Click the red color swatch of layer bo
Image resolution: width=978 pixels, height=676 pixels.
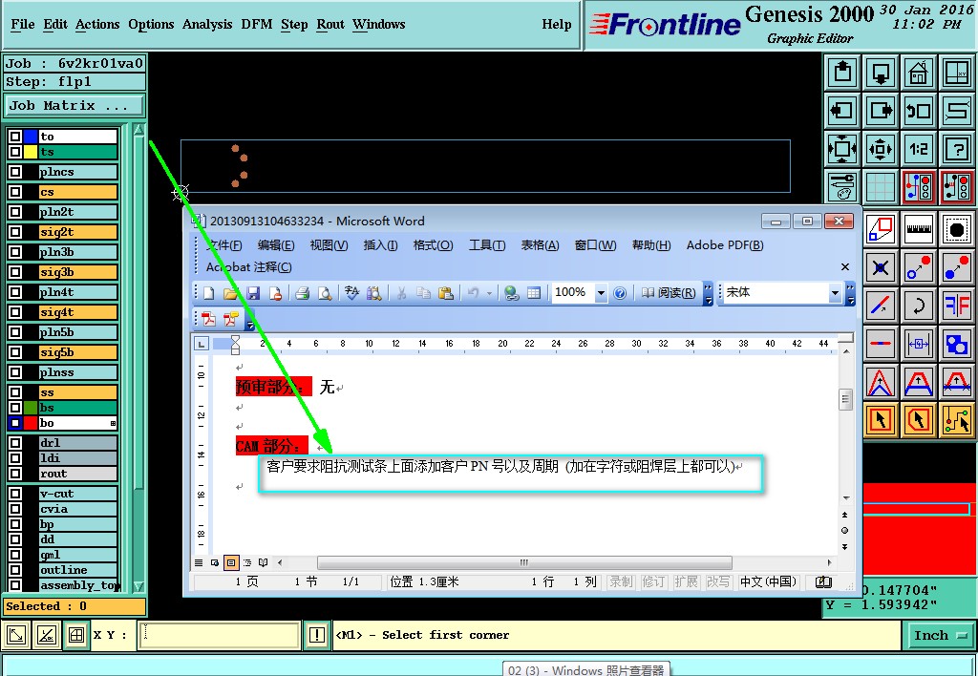(x=31, y=423)
